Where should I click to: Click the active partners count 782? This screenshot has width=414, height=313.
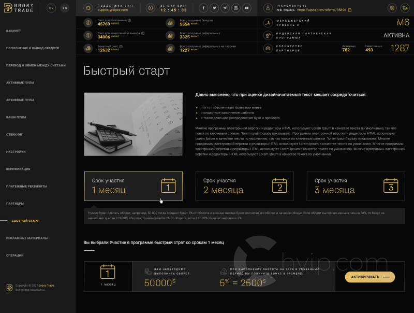(346, 50)
